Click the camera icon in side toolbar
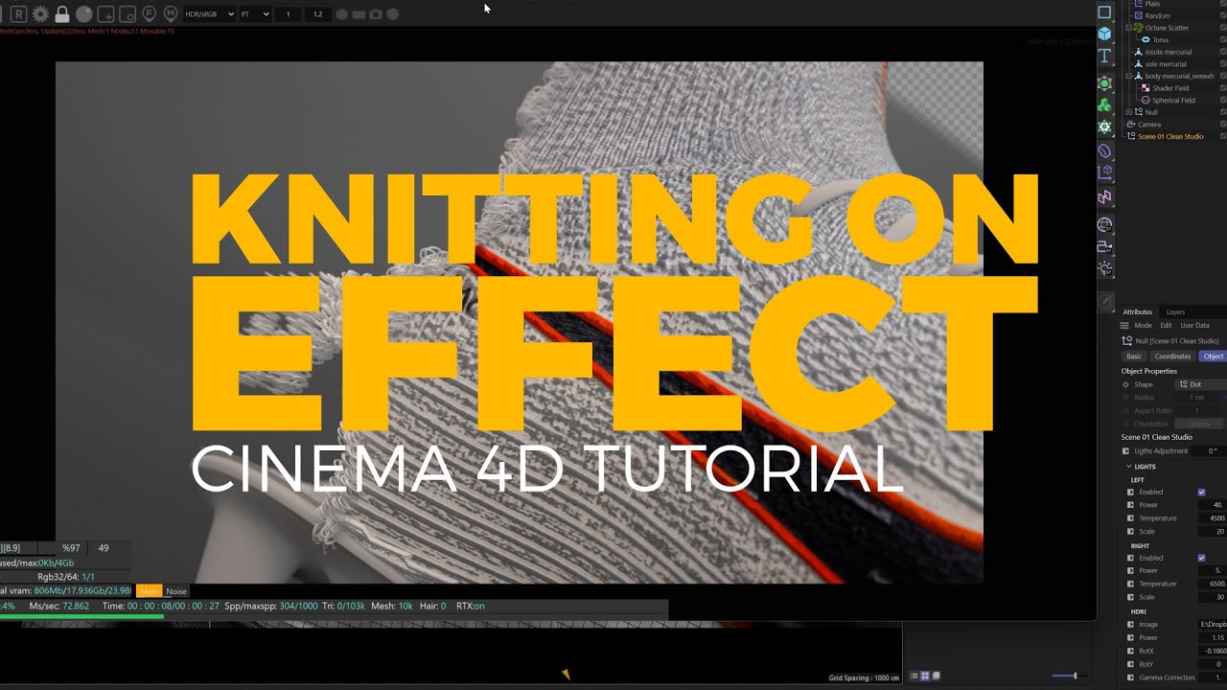The image size is (1227, 690). (1104, 247)
